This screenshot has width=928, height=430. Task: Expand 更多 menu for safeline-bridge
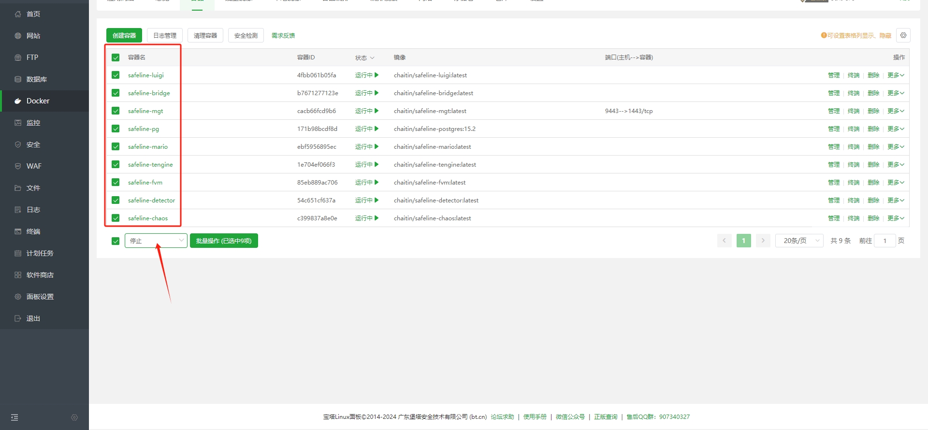tap(896, 93)
